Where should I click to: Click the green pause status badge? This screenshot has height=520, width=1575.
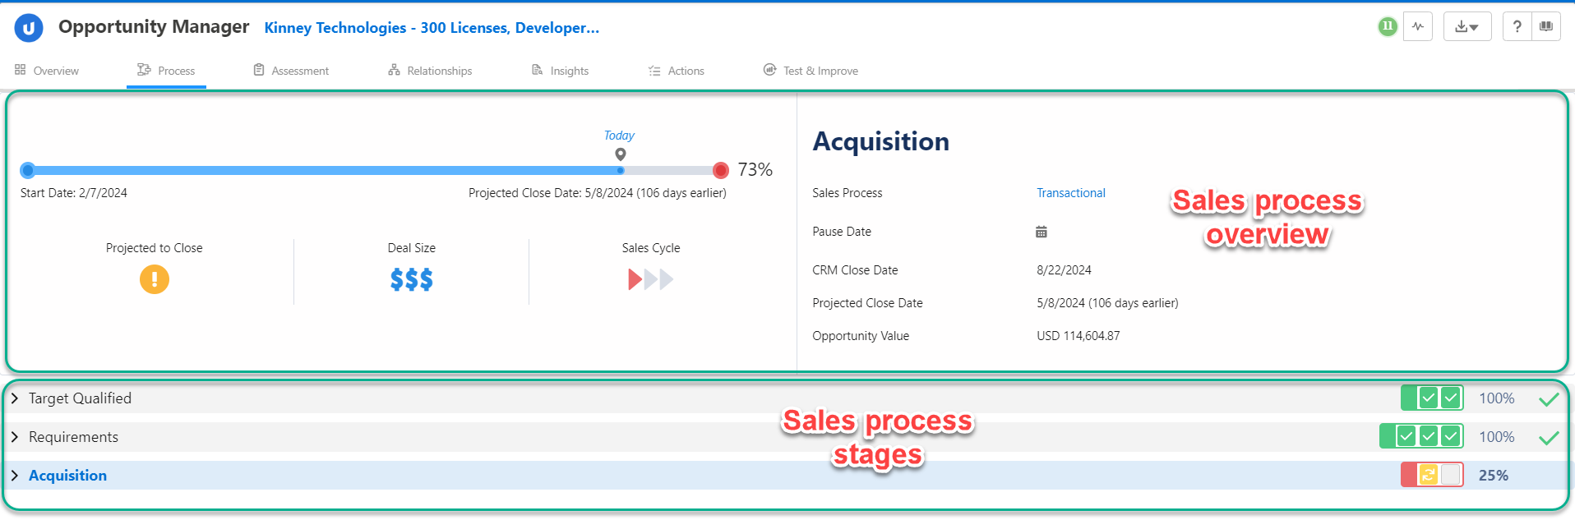point(1388,26)
